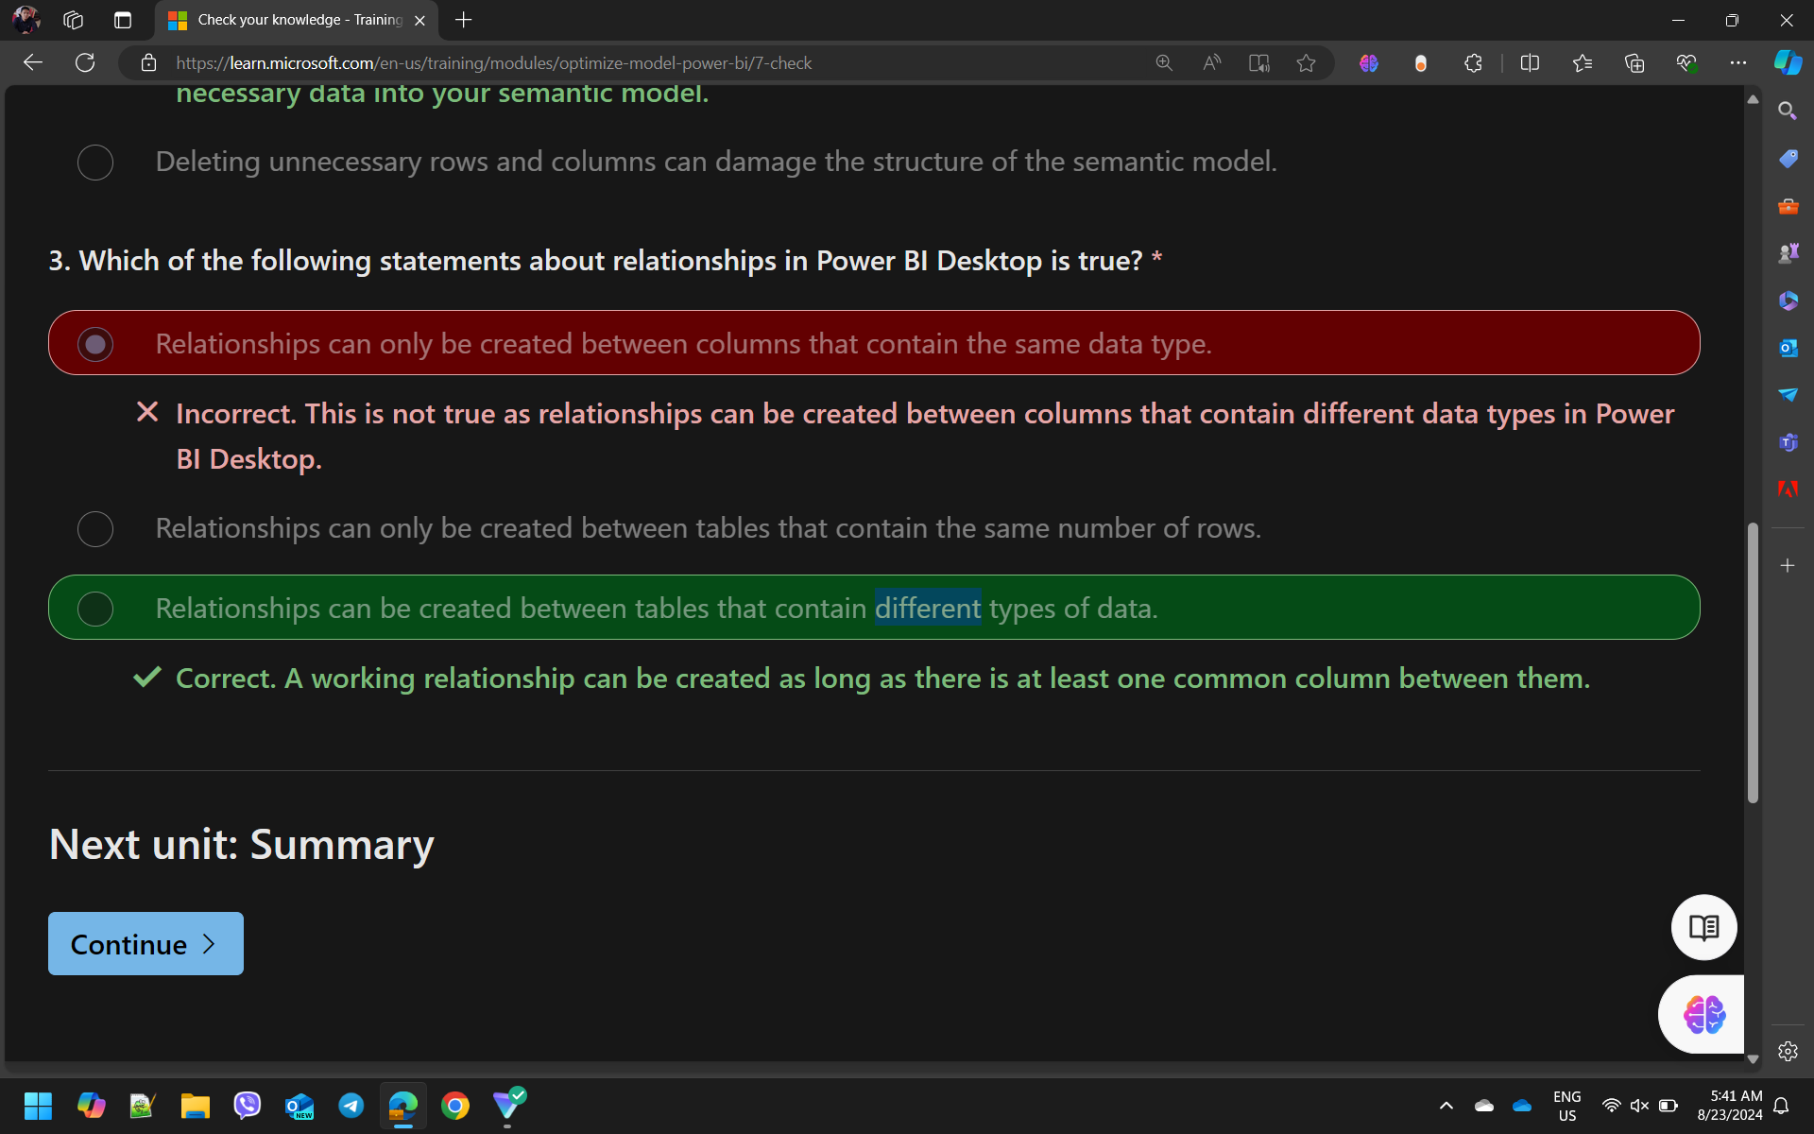Open clock showing 5:41 AM
The height and width of the screenshot is (1134, 1814).
click(x=1729, y=1106)
